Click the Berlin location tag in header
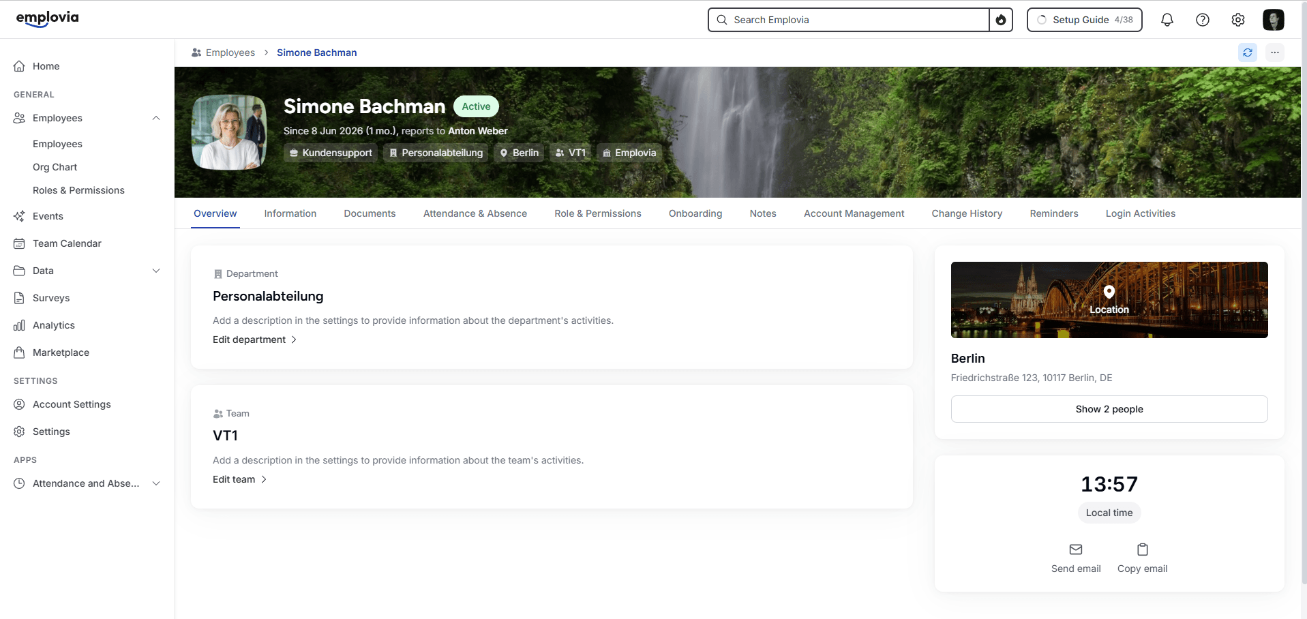Viewport: 1307px width, 619px height. [520, 153]
